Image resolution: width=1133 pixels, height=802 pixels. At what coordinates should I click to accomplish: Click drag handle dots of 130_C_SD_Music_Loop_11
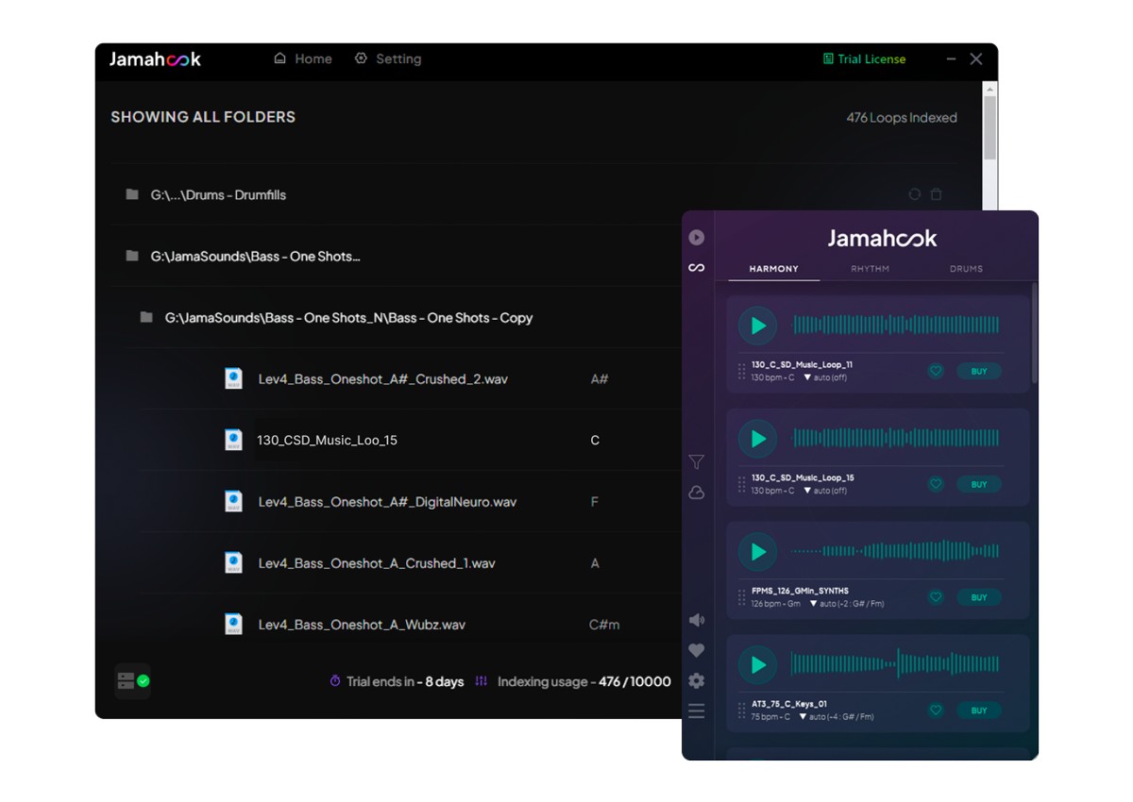(x=742, y=372)
